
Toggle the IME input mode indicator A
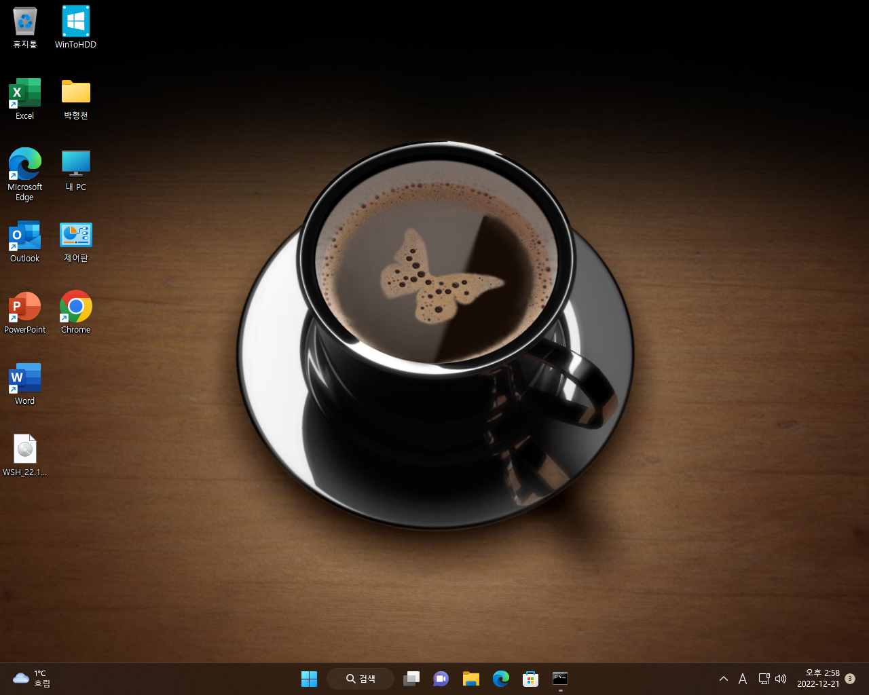click(x=743, y=679)
